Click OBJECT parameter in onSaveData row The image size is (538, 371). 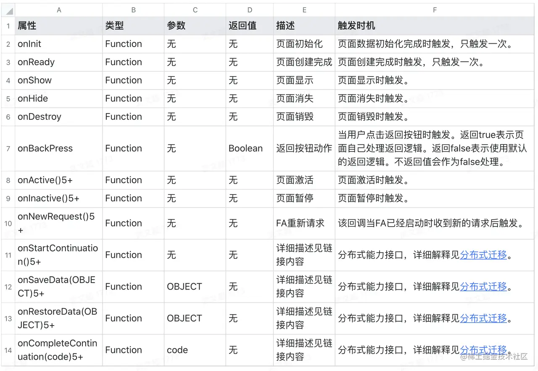tap(195, 287)
